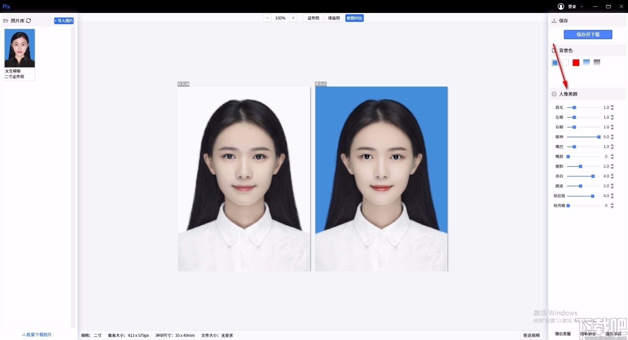This screenshot has height=340, width=628.
Task: Click the zoom in plus icon
Action: point(293,18)
